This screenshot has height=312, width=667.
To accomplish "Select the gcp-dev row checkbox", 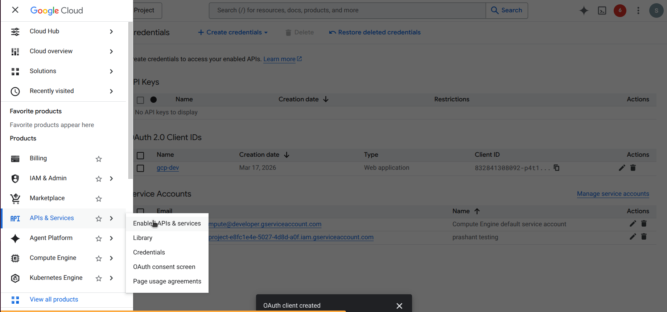I will pos(140,168).
